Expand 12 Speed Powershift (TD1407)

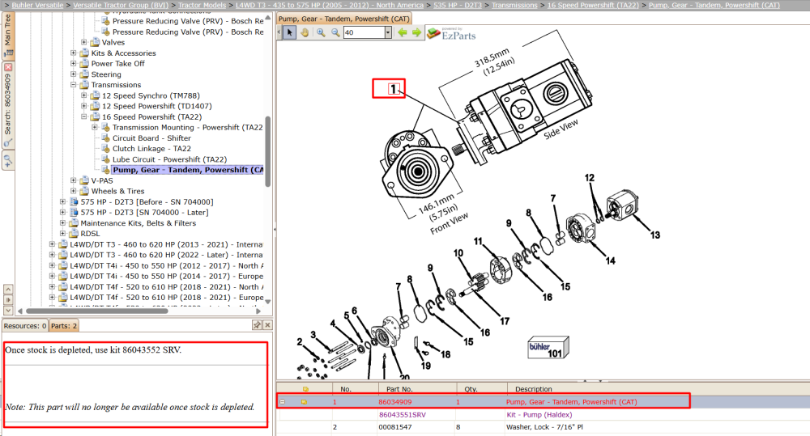[x=84, y=106]
